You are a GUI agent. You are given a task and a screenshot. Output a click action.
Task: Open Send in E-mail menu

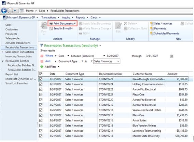pyautogui.click(x=61, y=28)
